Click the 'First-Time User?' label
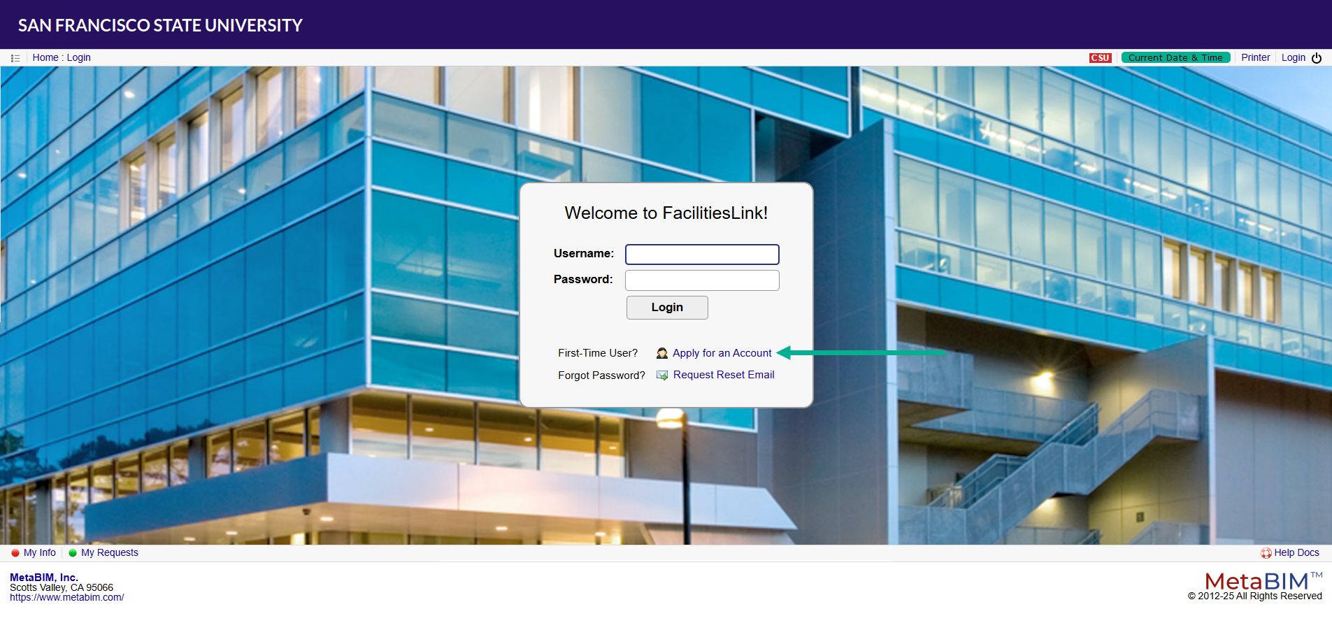1332x637 pixels. click(x=598, y=353)
